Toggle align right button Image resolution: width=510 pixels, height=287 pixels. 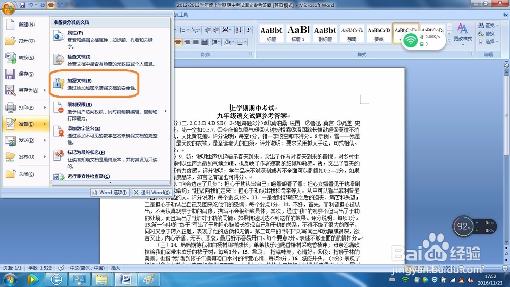(187, 42)
